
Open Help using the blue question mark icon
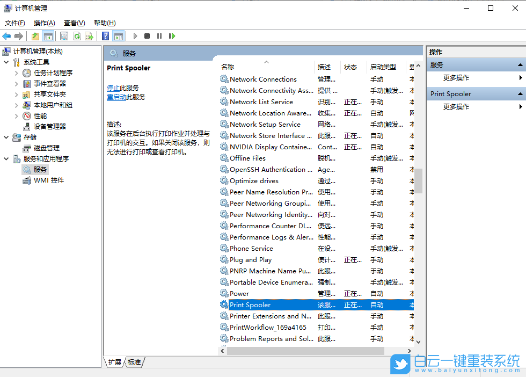105,36
